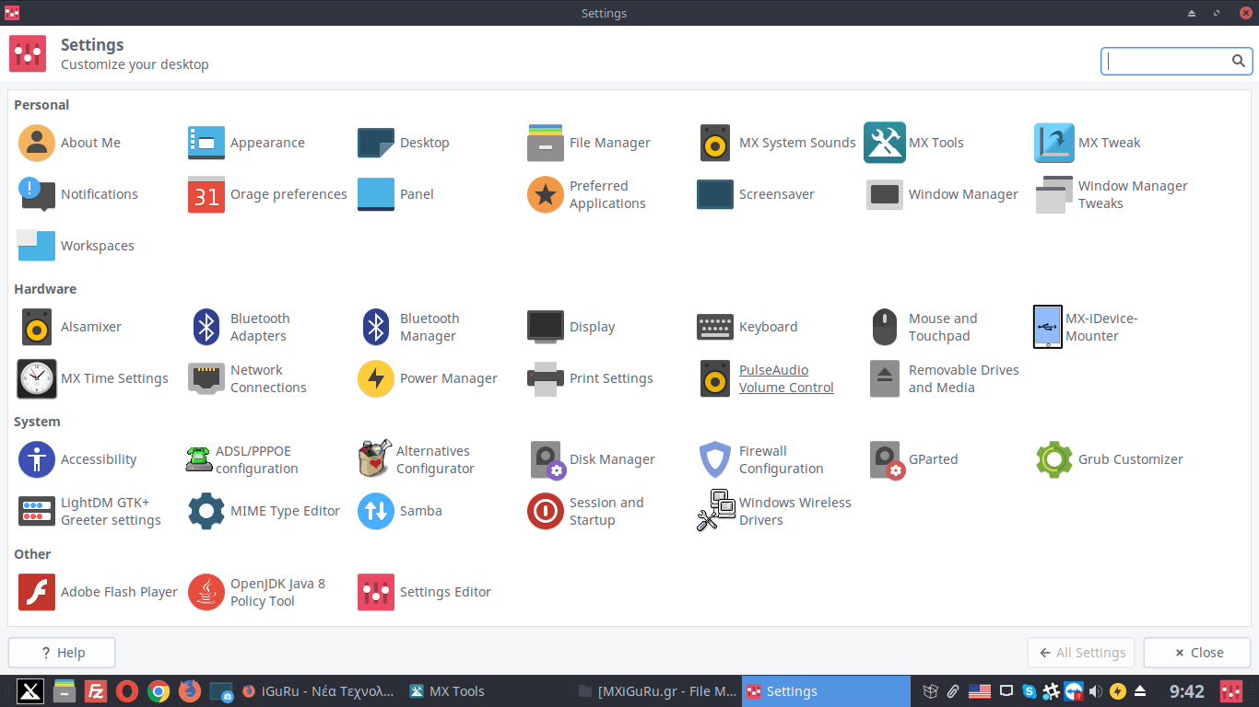This screenshot has width=1259, height=707.
Task: Open the Desktop settings item
Action: pos(404,143)
